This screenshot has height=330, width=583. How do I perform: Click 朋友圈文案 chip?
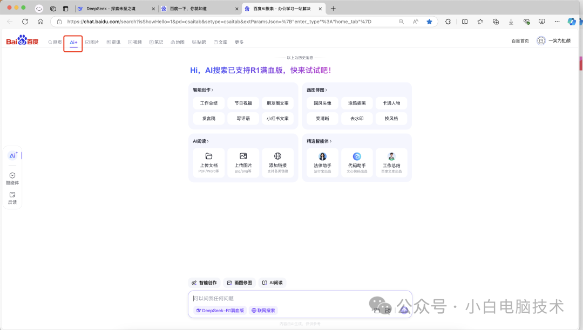coord(278,103)
